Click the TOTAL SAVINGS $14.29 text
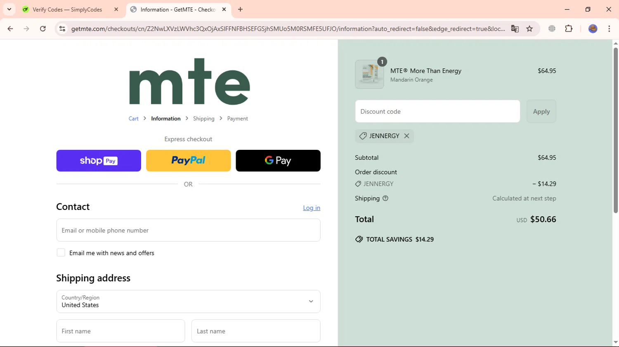Screen dimensions: 619x347 [x=400, y=240]
